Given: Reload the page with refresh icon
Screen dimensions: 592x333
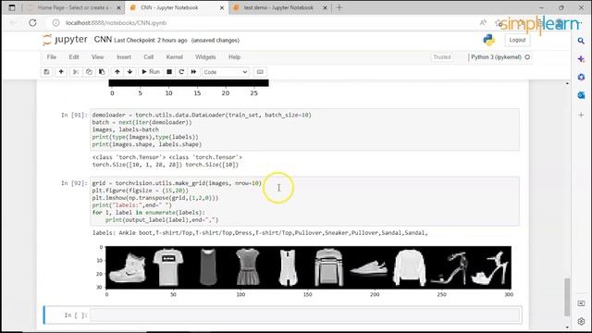Looking at the screenshot, I should (x=33, y=22).
